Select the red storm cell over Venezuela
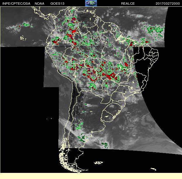Screen dimensions: 182x179 73,20
